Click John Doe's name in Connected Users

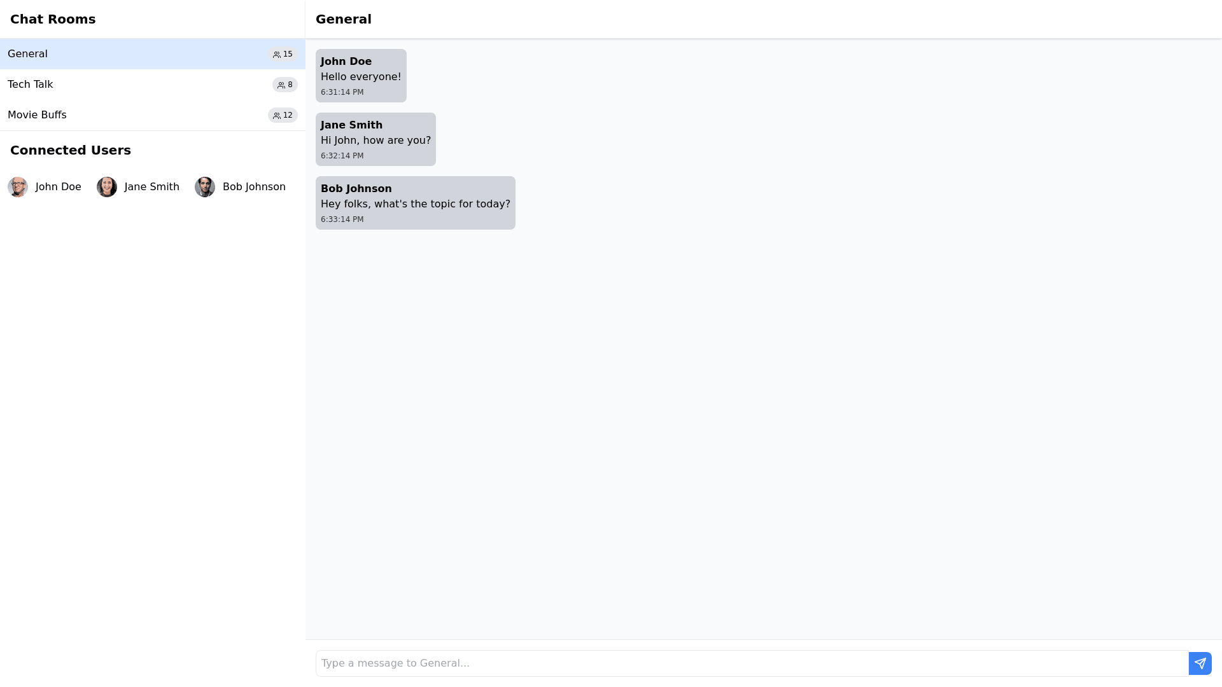[x=59, y=187]
